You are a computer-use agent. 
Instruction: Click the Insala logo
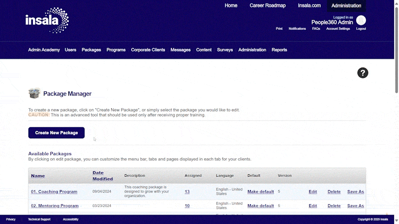(x=47, y=20)
